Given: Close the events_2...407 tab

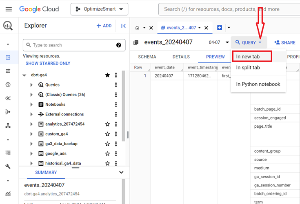Looking at the screenshot, I should pos(206,28).
